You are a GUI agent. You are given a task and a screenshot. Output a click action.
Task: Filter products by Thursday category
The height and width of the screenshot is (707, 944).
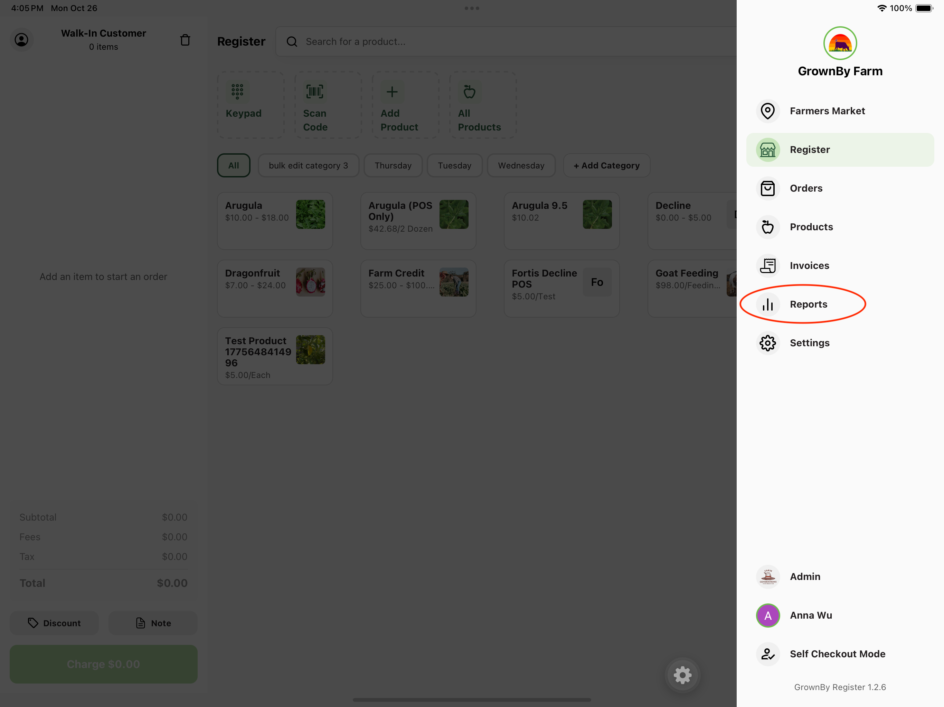pos(393,165)
